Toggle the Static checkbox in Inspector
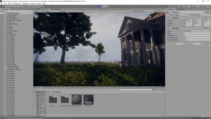The width and height of the screenshot is (211, 119). [x=204, y=12]
